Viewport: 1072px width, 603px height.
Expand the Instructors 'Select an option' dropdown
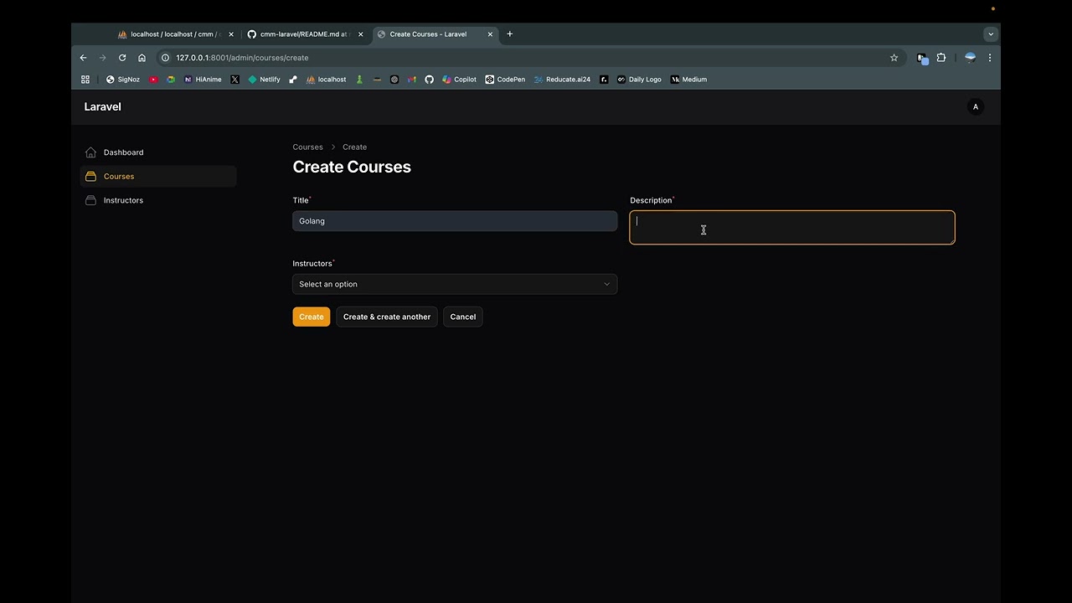point(455,284)
